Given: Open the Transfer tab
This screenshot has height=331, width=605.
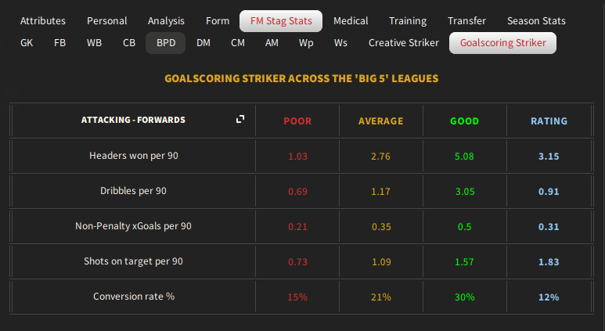Looking at the screenshot, I should click(467, 21).
